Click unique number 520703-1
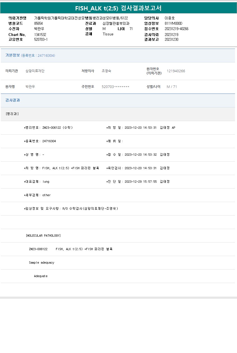Image resolution: width=237 pixels, height=353 pixels. point(41,40)
